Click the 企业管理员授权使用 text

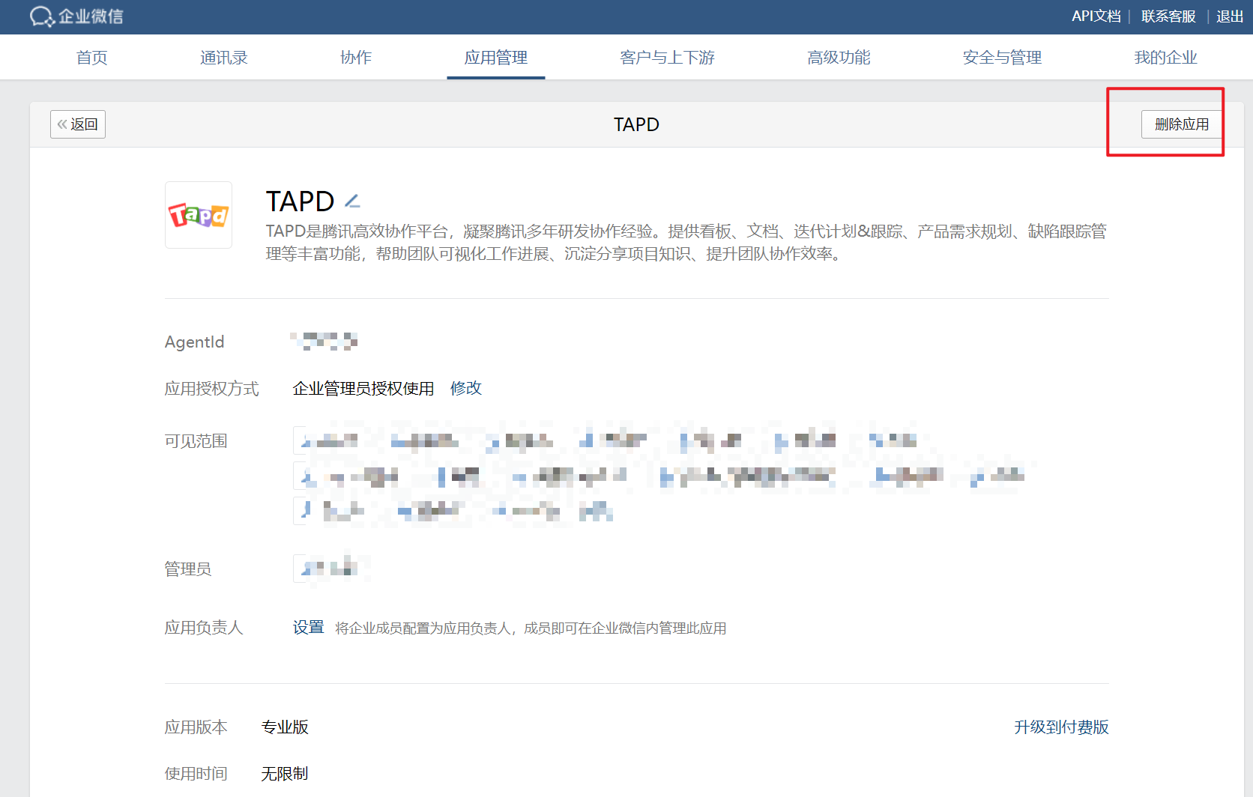pos(363,388)
